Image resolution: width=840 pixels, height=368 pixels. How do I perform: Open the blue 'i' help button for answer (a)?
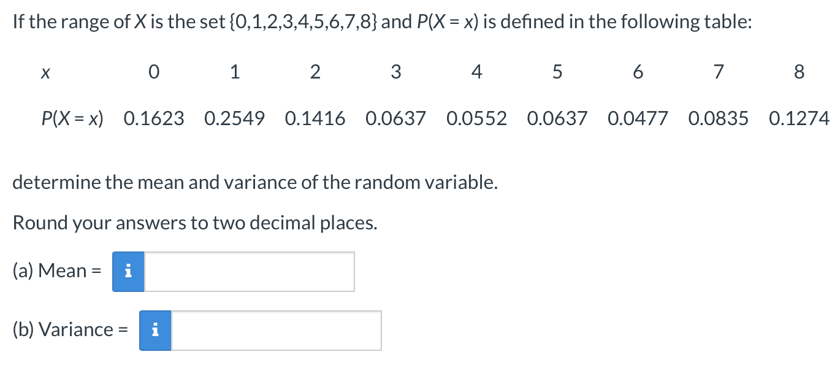(x=128, y=271)
